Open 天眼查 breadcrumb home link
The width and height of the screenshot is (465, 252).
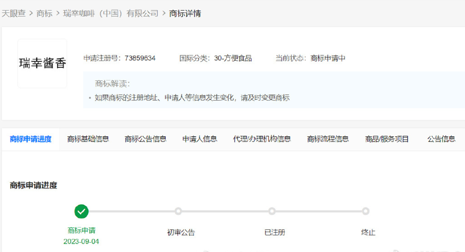pyautogui.click(x=14, y=14)
